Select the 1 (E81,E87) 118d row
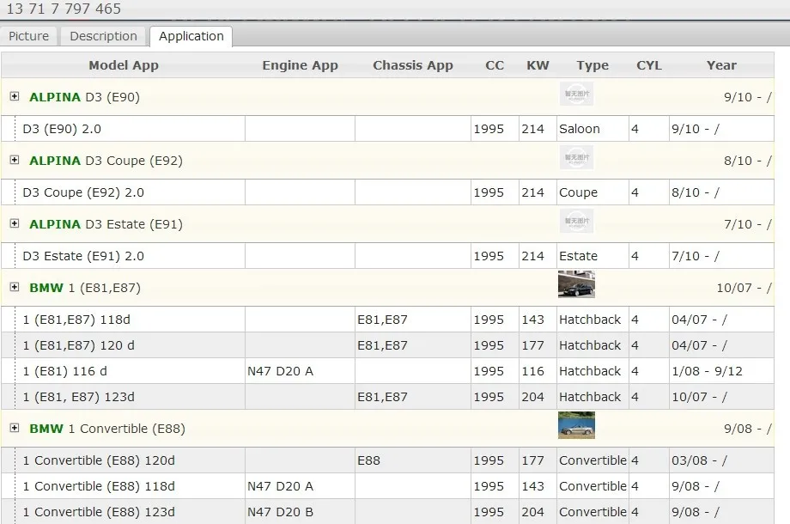 tap(387, 319)
